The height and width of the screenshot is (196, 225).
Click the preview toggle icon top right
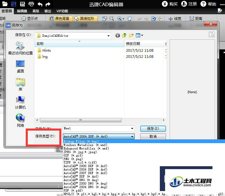[x=212, y=34]
